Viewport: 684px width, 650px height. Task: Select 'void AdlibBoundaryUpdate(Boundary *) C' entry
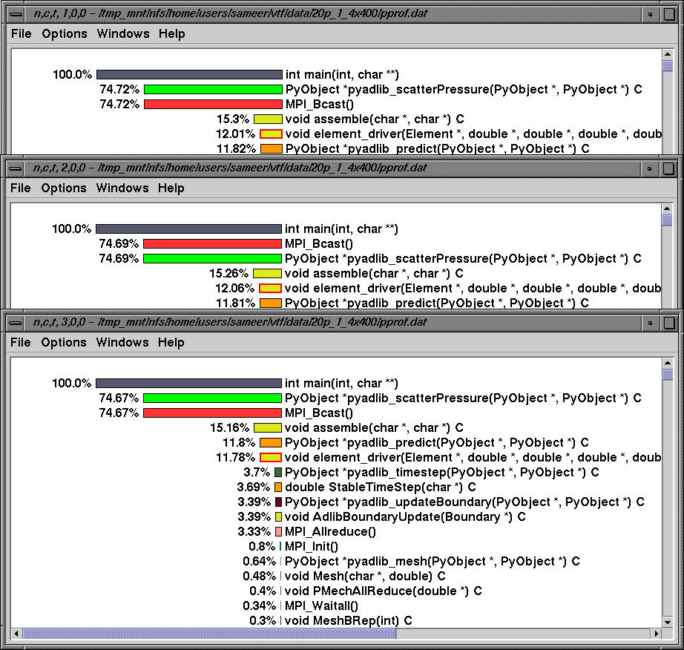405,517
